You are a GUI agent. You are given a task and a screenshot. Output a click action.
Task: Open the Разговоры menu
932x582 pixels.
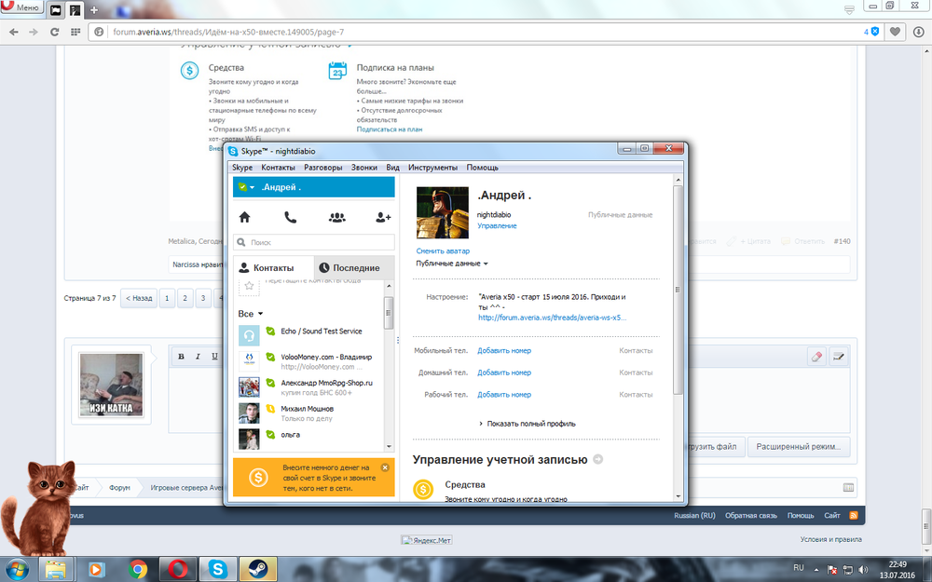pyautogui.click(x=322, y=168)
